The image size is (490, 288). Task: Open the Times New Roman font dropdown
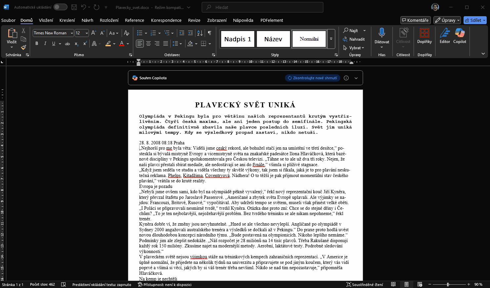(x=72, y=33)
